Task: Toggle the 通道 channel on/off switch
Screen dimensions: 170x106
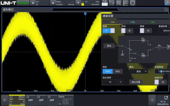Action: click(x=109, y=31)
